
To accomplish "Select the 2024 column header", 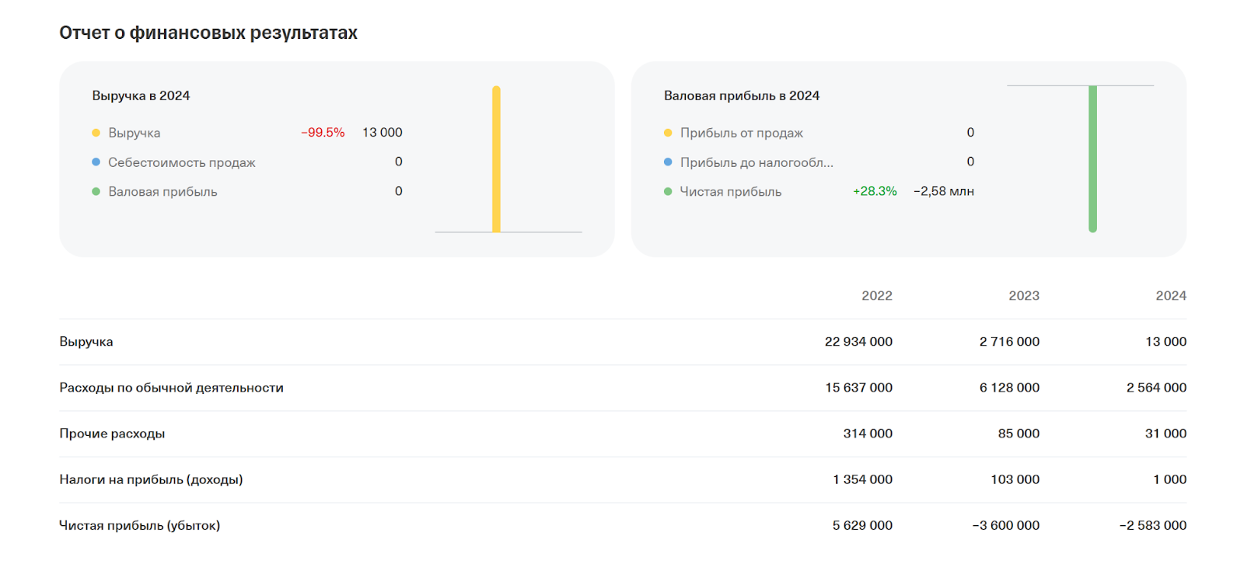I will click(1170, 296).
